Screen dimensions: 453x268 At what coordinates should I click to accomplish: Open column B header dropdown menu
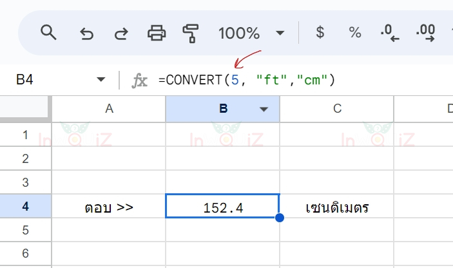point(264,110)
